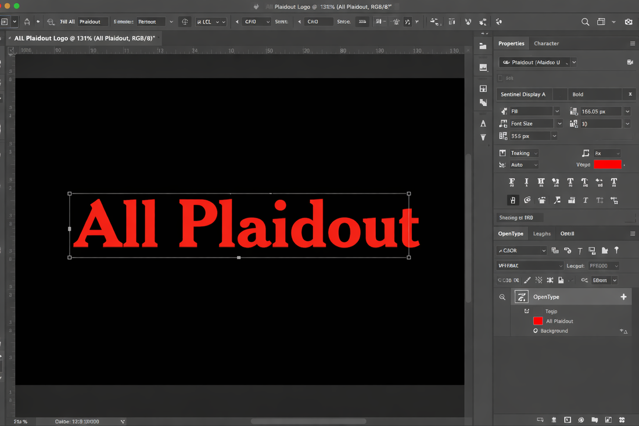Toggle the checkbox next to Teqip layer
Viewport: 639px width, 426px height.
(x=526, y=311)
